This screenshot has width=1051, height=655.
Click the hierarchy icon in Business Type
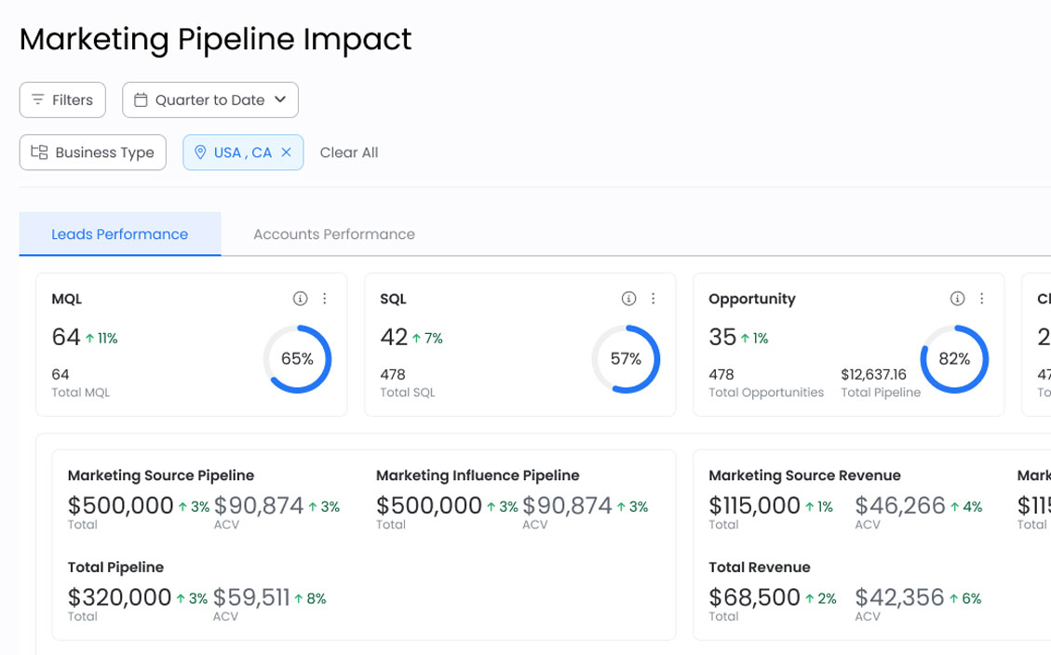pyautogui.click(x=41, y=152)
